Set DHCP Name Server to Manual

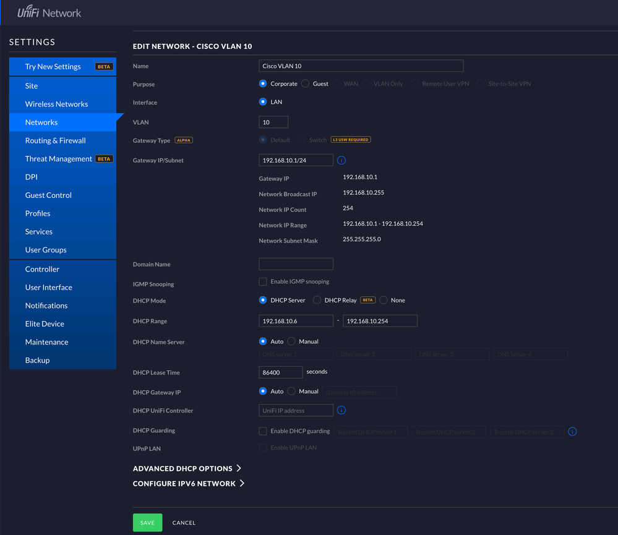[291, 341]
